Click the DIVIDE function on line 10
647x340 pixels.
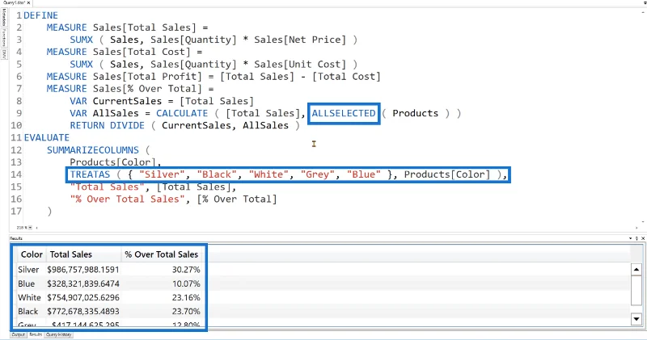click(127, 125)
